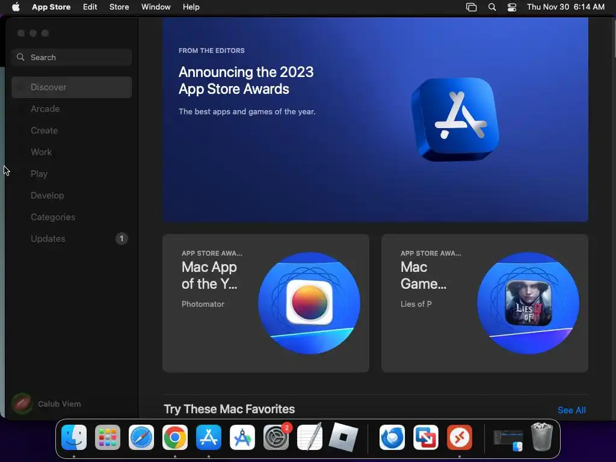Open the Trash from the Dock
This screenshot has height=462, width=616.
coord(542,437)
